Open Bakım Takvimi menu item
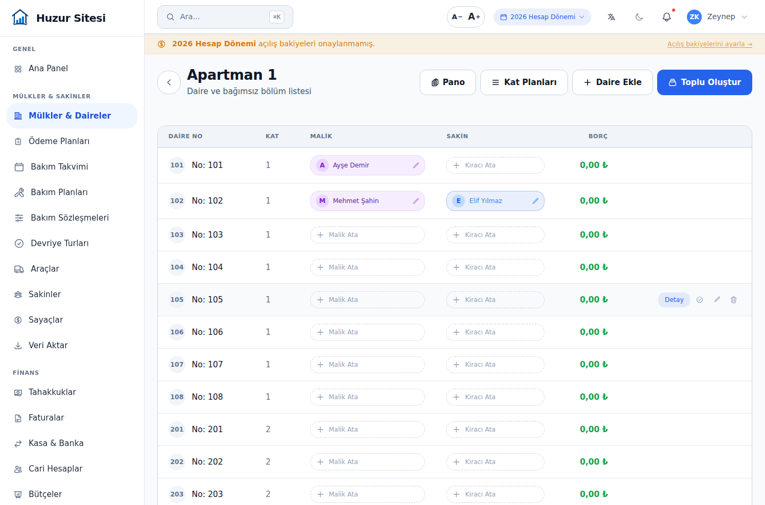This screenshot has width=765, height=505. pos(72,167)
